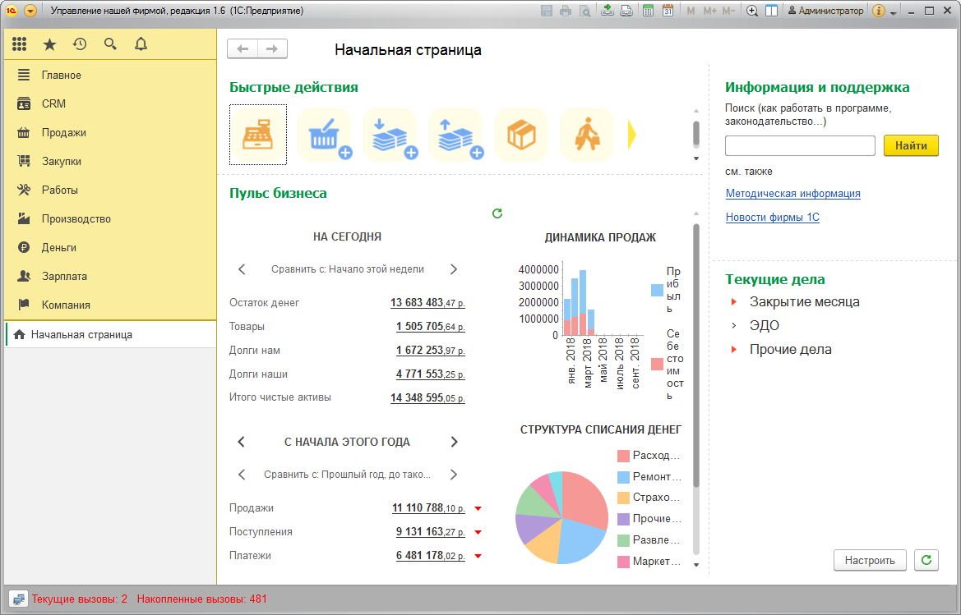The height and width of the screenshot is (615, 961).
Task: Go back with the left navigation arrow
Action: click(x=243, y=49)
